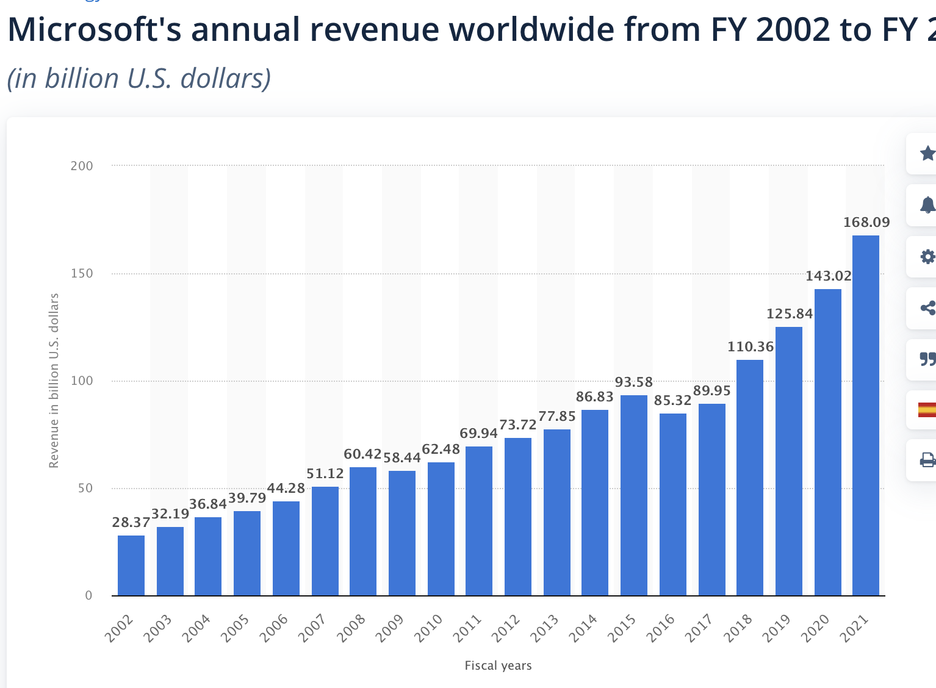This screenshot has width=936, height=688.
Task: Click the 2014 bar labeled 86.83
Action: (595, 503)
